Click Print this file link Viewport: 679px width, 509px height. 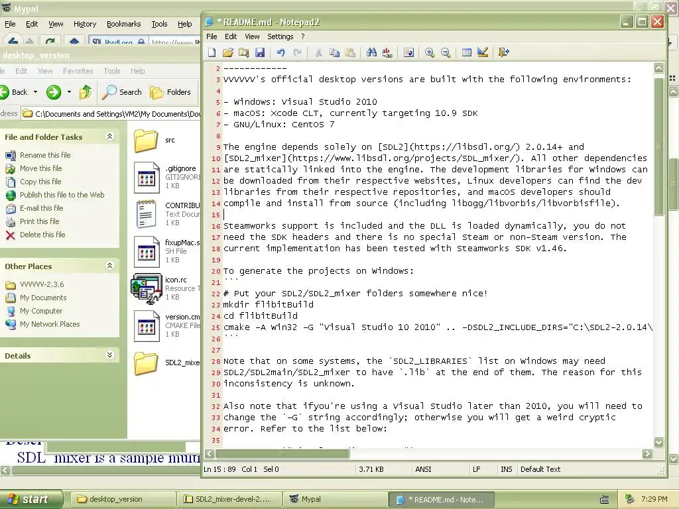[39, 221]
